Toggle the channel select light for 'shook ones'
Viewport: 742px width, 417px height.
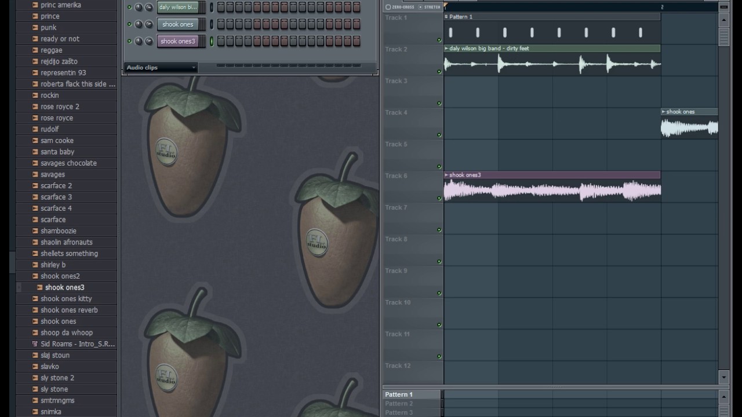pyautogui.click(x=212, y=24)
